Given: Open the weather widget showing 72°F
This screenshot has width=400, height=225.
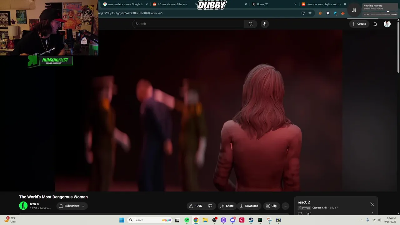Looking at the screenshot, I should 10,220.
